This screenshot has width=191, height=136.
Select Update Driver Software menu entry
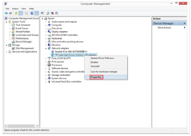coord(103,58)
